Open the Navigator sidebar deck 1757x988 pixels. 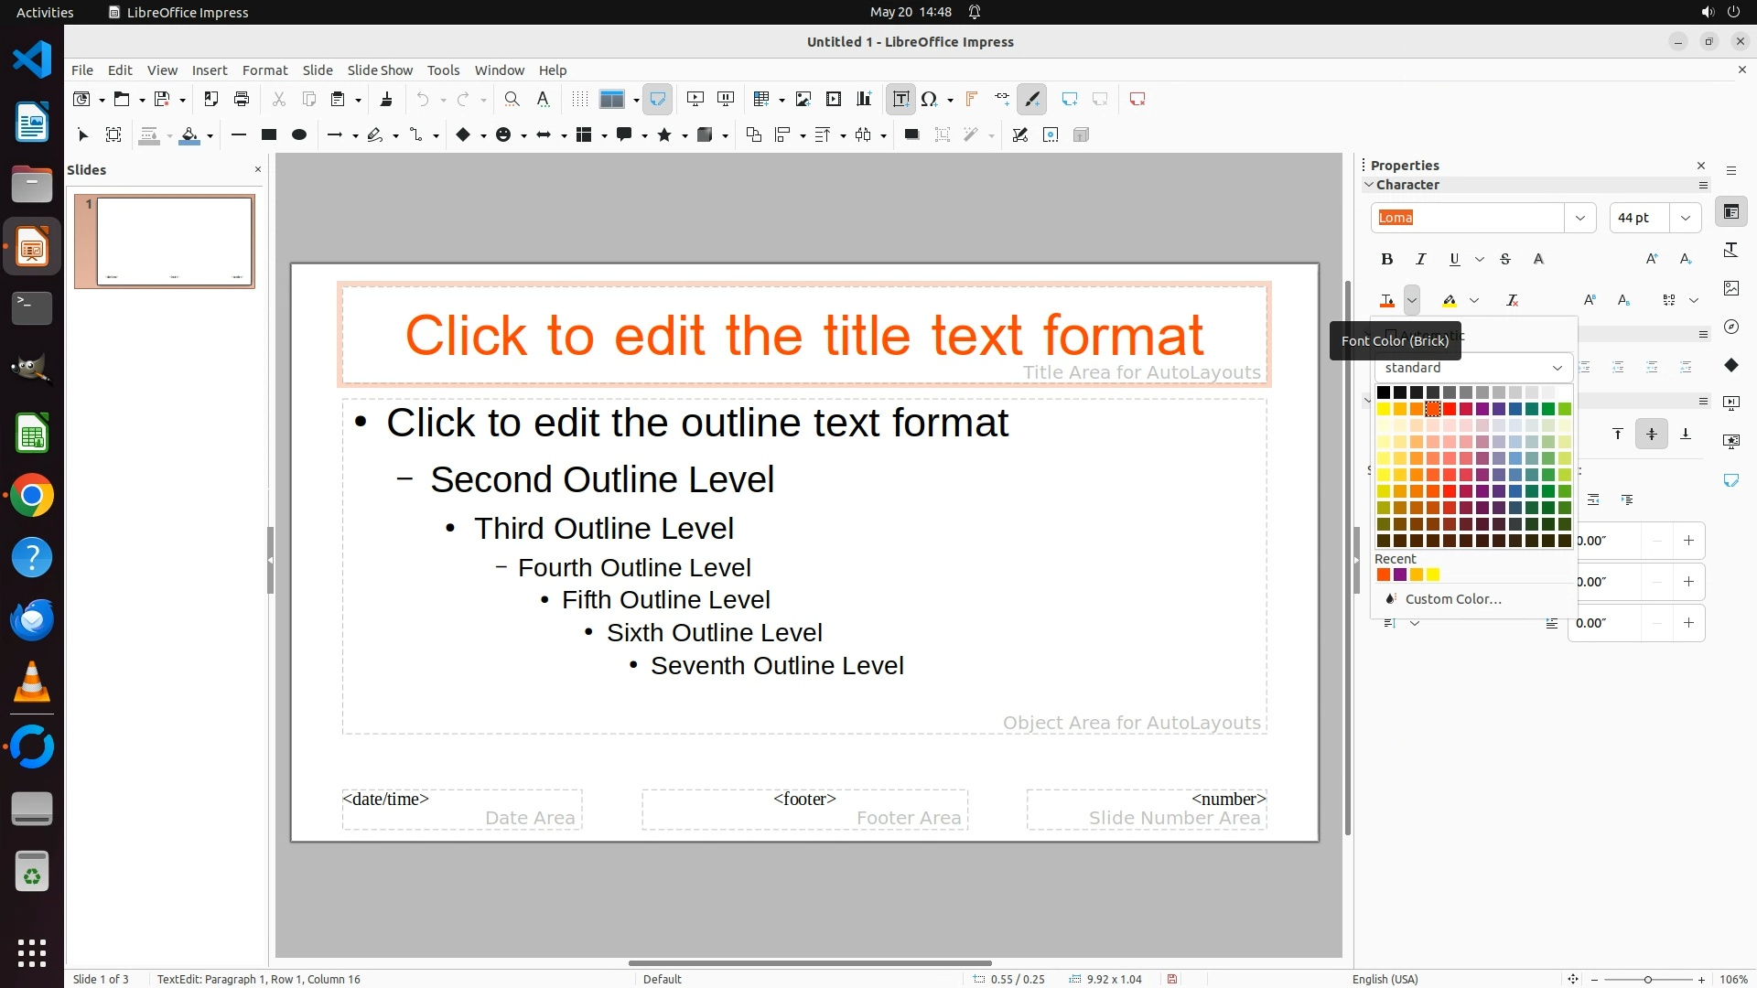[x=1730, y=327]
